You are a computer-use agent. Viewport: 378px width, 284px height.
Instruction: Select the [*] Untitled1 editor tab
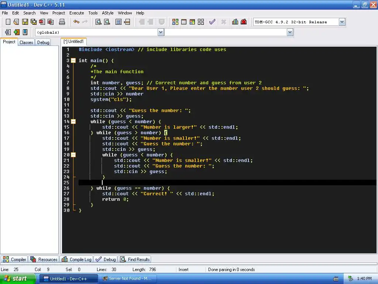73,41
